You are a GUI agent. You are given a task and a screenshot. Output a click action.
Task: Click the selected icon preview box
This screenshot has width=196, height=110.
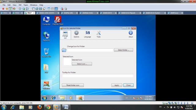pos(67,62)
